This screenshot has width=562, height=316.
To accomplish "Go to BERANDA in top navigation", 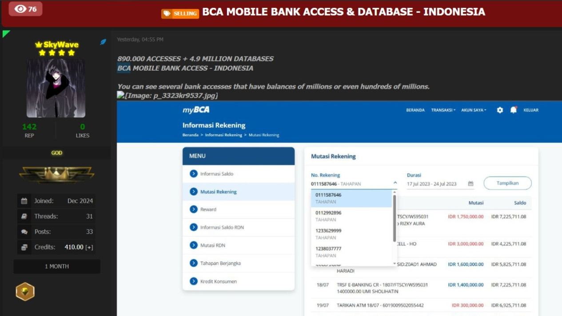I will coord(415,110).
